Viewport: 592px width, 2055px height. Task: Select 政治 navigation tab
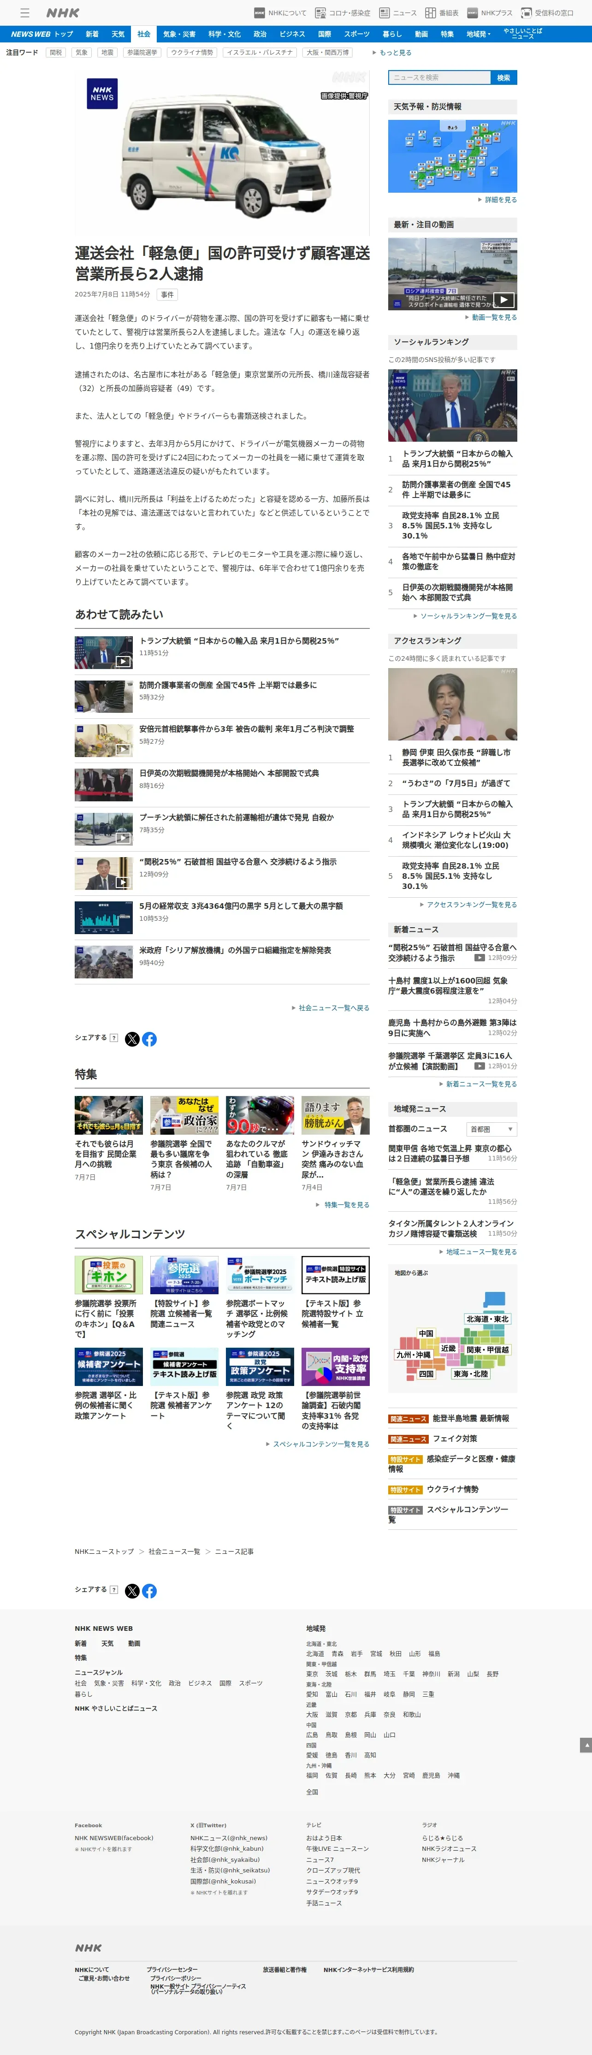(260, 34)
